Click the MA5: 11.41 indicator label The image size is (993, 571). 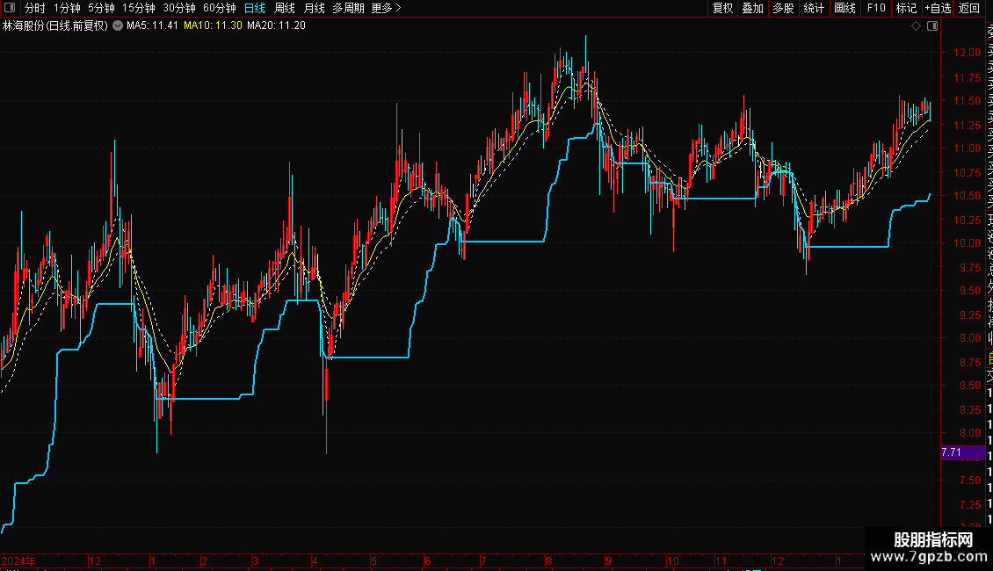coord(152,26)
